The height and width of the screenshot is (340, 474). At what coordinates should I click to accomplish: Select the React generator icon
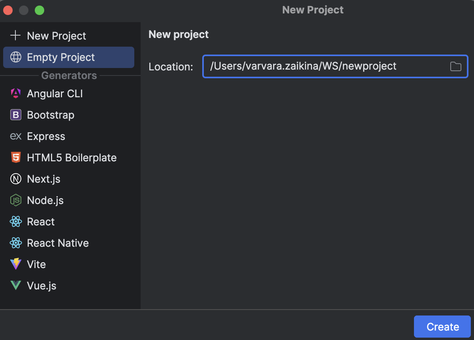pyautogui.click(x=15, y=221)
